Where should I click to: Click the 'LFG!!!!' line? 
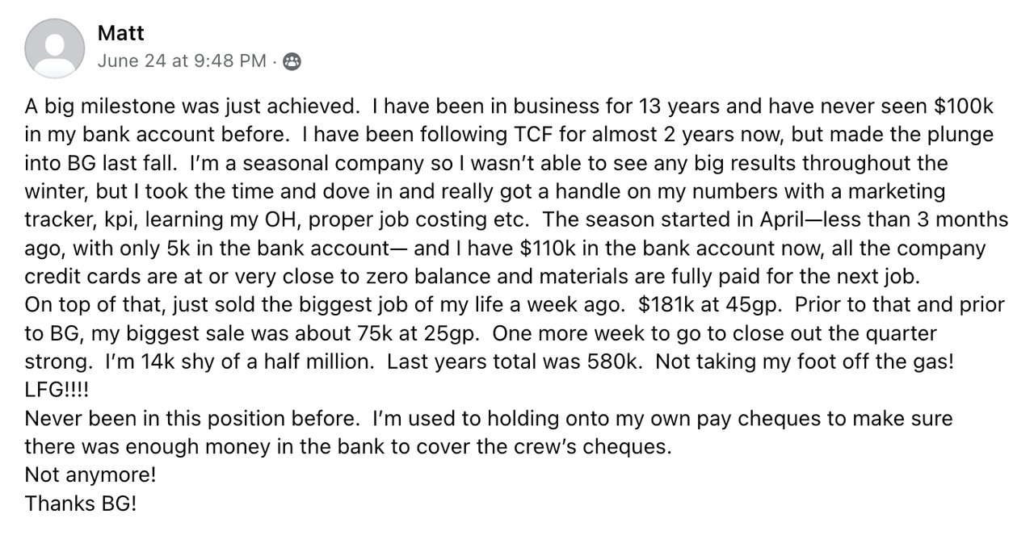[x=57, y=390]
